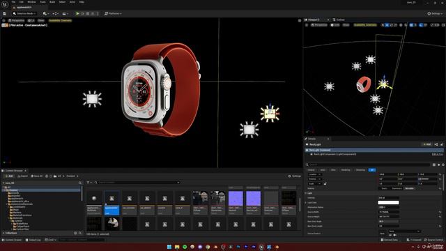Viewport: 446px width, 251px height.
Task: Open the property matrix grid icon in Details
Action: (x=434, y=165)
